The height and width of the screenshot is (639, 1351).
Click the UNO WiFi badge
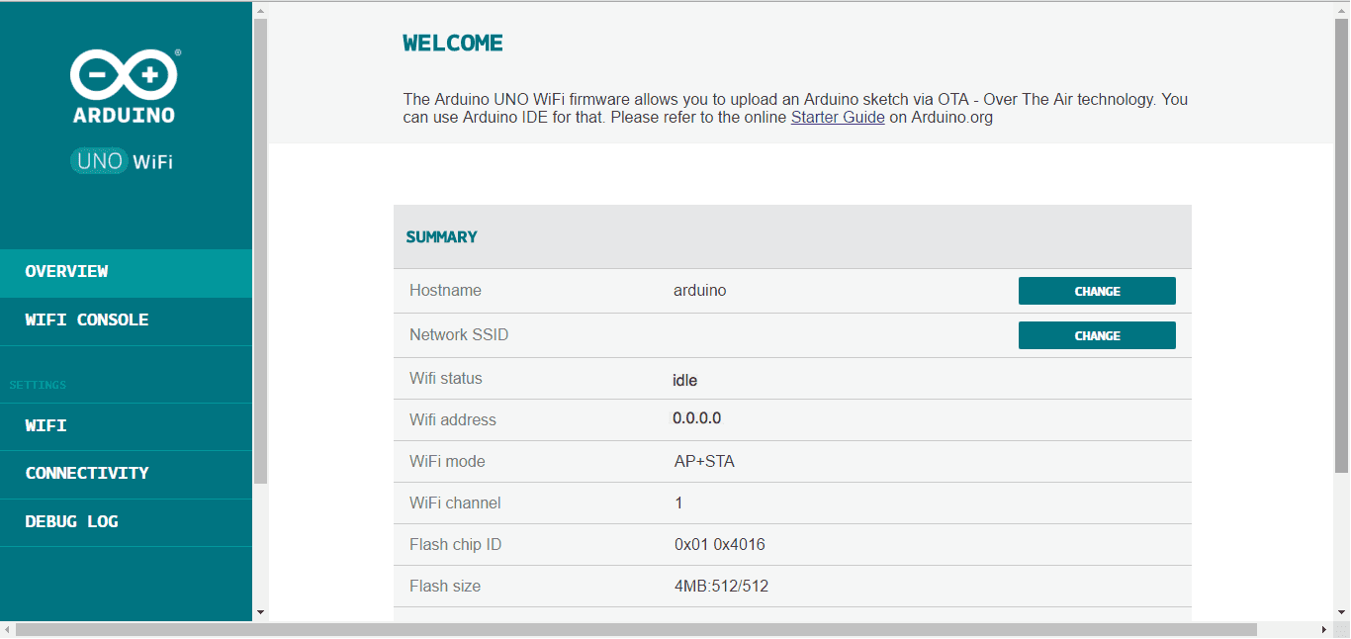(x=123, y=161)
